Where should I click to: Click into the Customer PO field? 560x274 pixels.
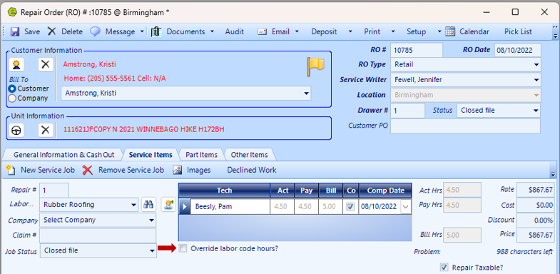click(x=465, y=126)
